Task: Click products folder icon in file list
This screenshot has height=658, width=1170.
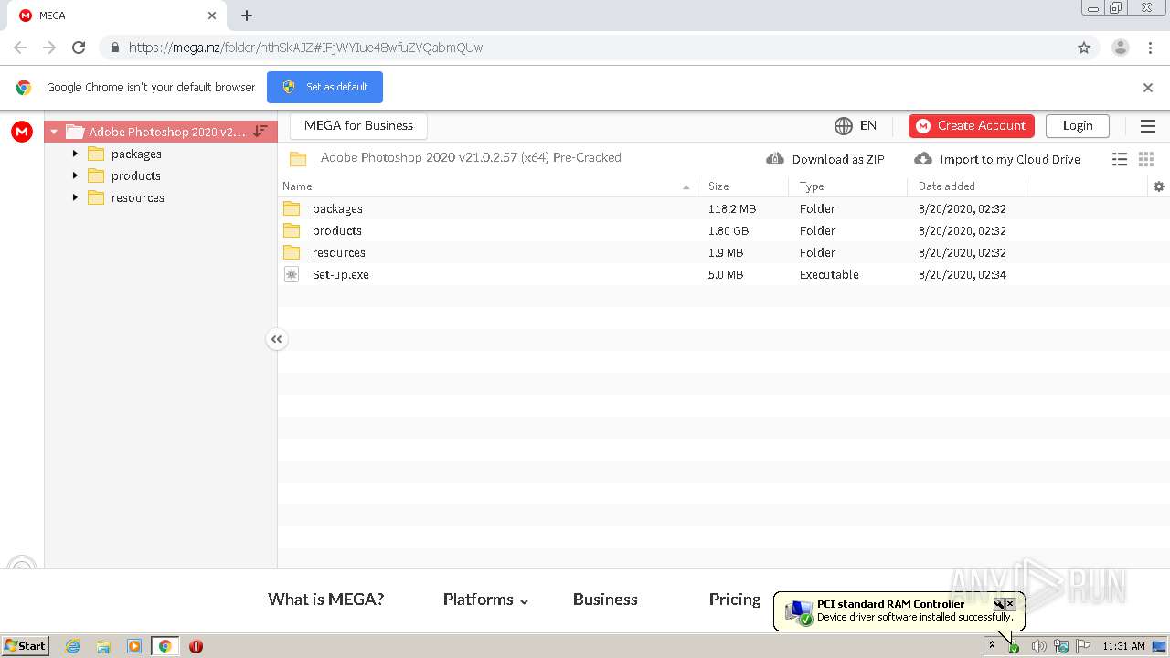Action: click(292, 230)
